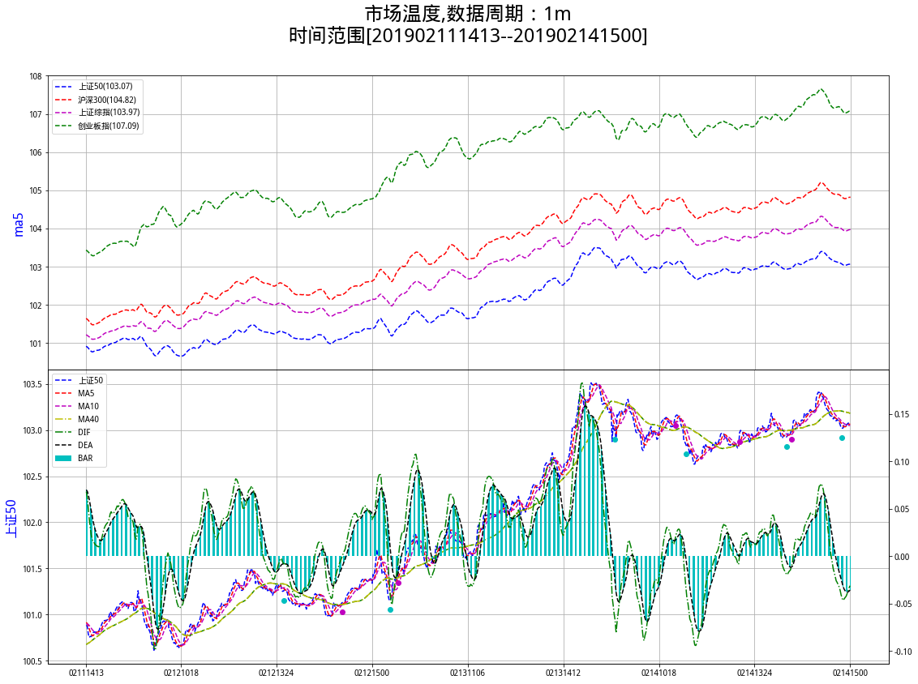Click 'DIF' in the lower legend
Viewport: 918px width, 684px height.
coord(84,432)
